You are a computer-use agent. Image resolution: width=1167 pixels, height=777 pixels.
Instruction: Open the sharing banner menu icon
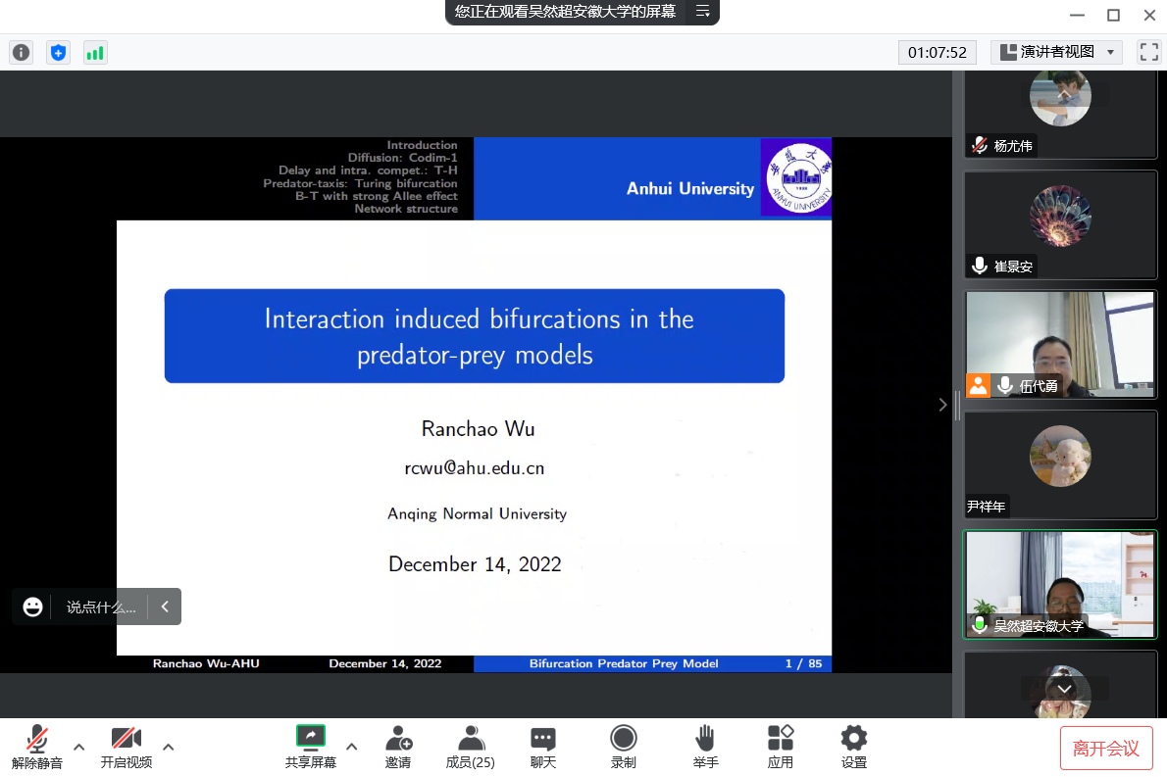[x=702, y=12]
